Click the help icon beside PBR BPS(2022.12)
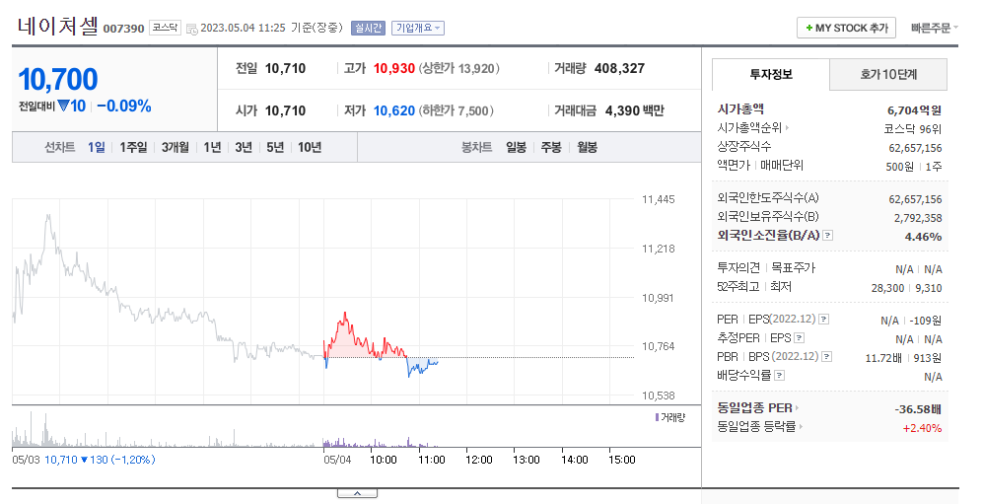Viewport: 983px width, 504px height. point(827,357)
